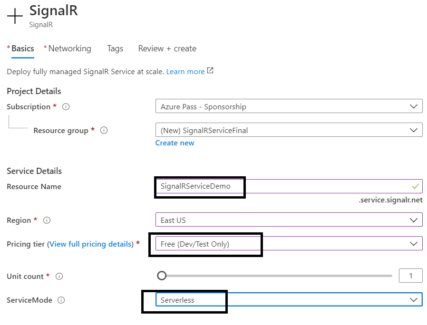
Task: Open the Region dropdown showing East US
Action: (x=289, y=220)
